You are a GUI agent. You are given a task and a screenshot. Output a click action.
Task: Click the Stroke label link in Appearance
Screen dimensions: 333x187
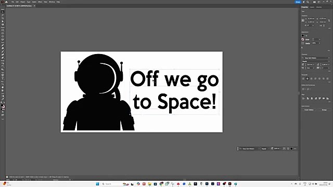(x=308, y=39)
